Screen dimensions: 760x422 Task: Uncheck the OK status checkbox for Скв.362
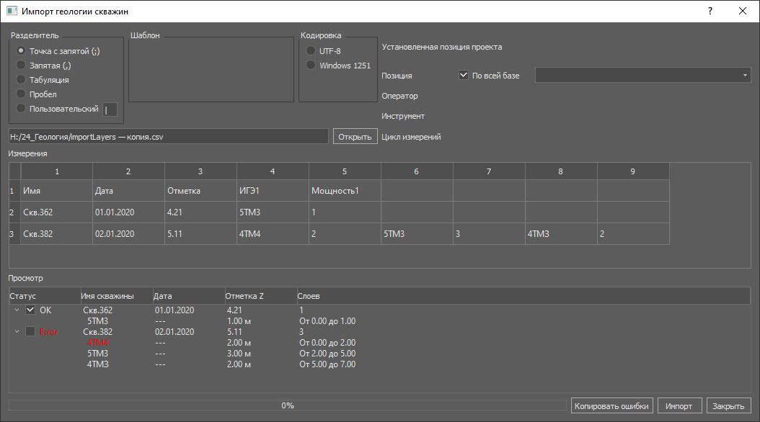coord(30,310)
